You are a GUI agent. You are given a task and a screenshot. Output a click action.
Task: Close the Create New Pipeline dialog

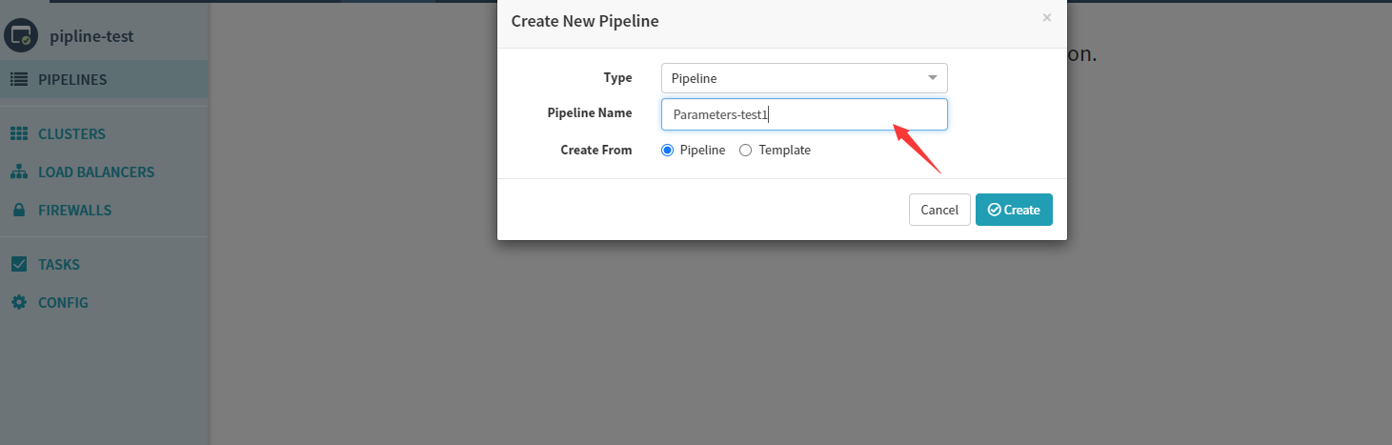(x=1047, y=18)
